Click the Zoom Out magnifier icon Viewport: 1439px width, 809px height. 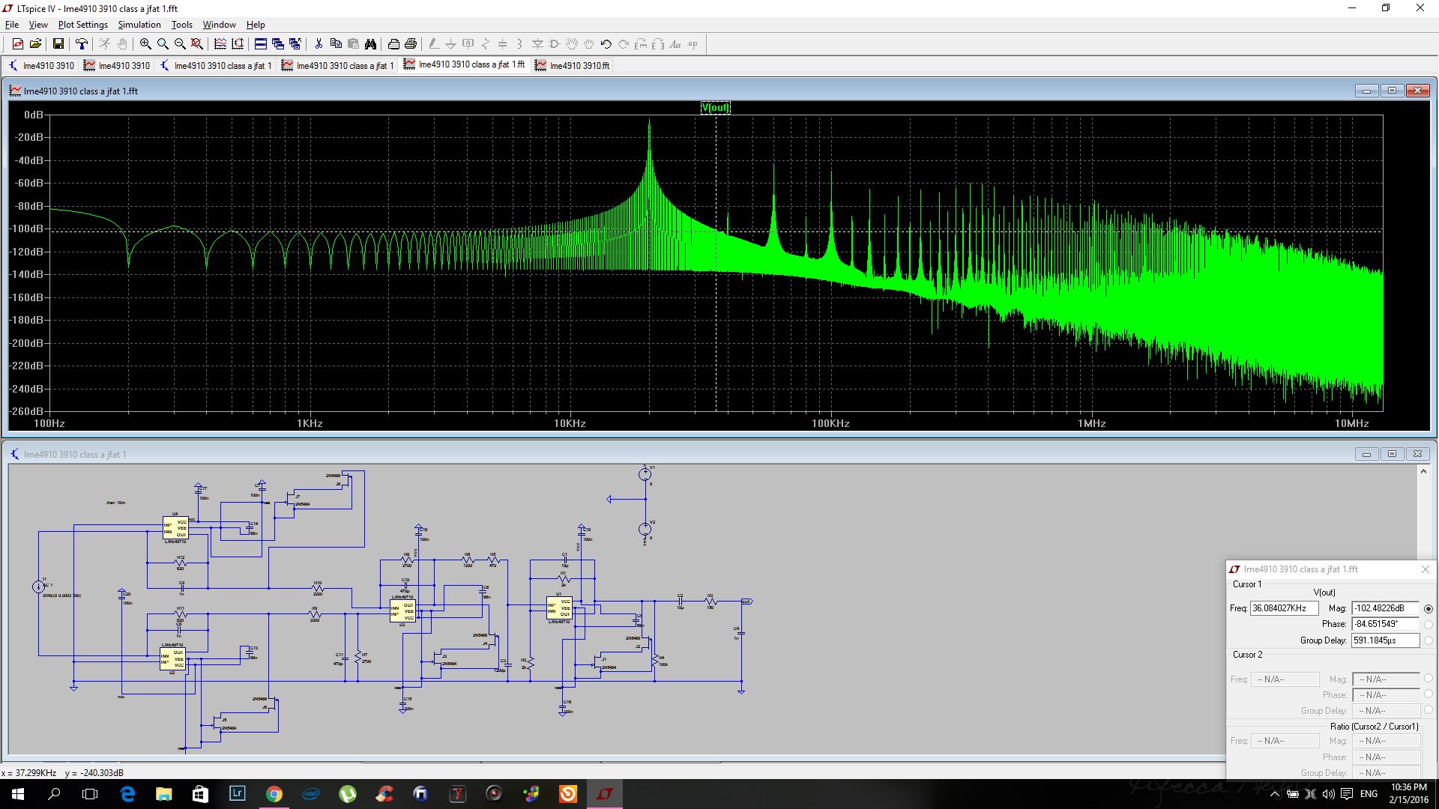[x=180, y=44]
